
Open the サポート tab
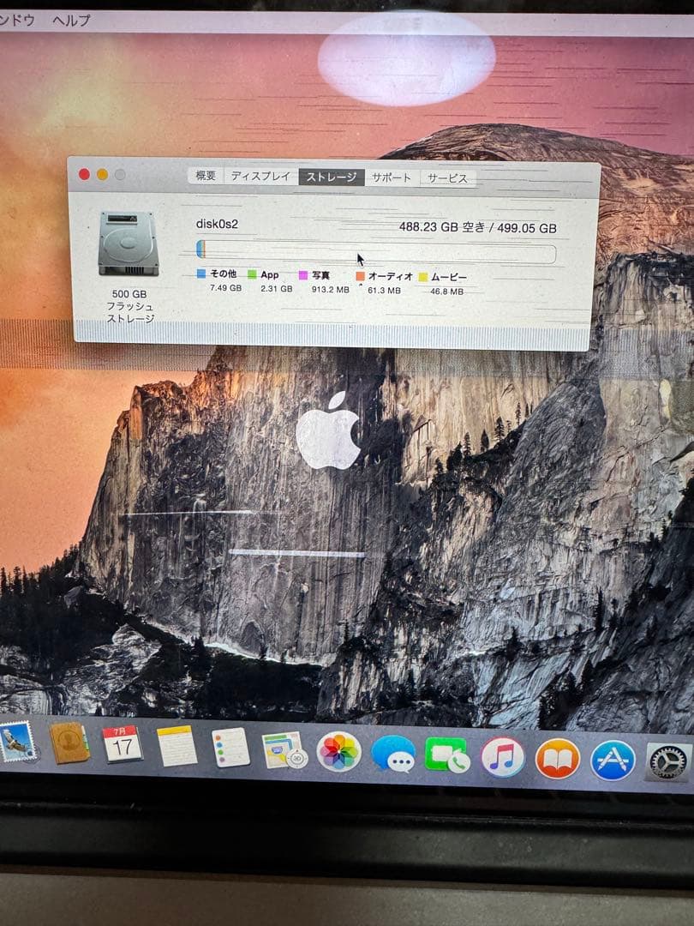point(392,177)
